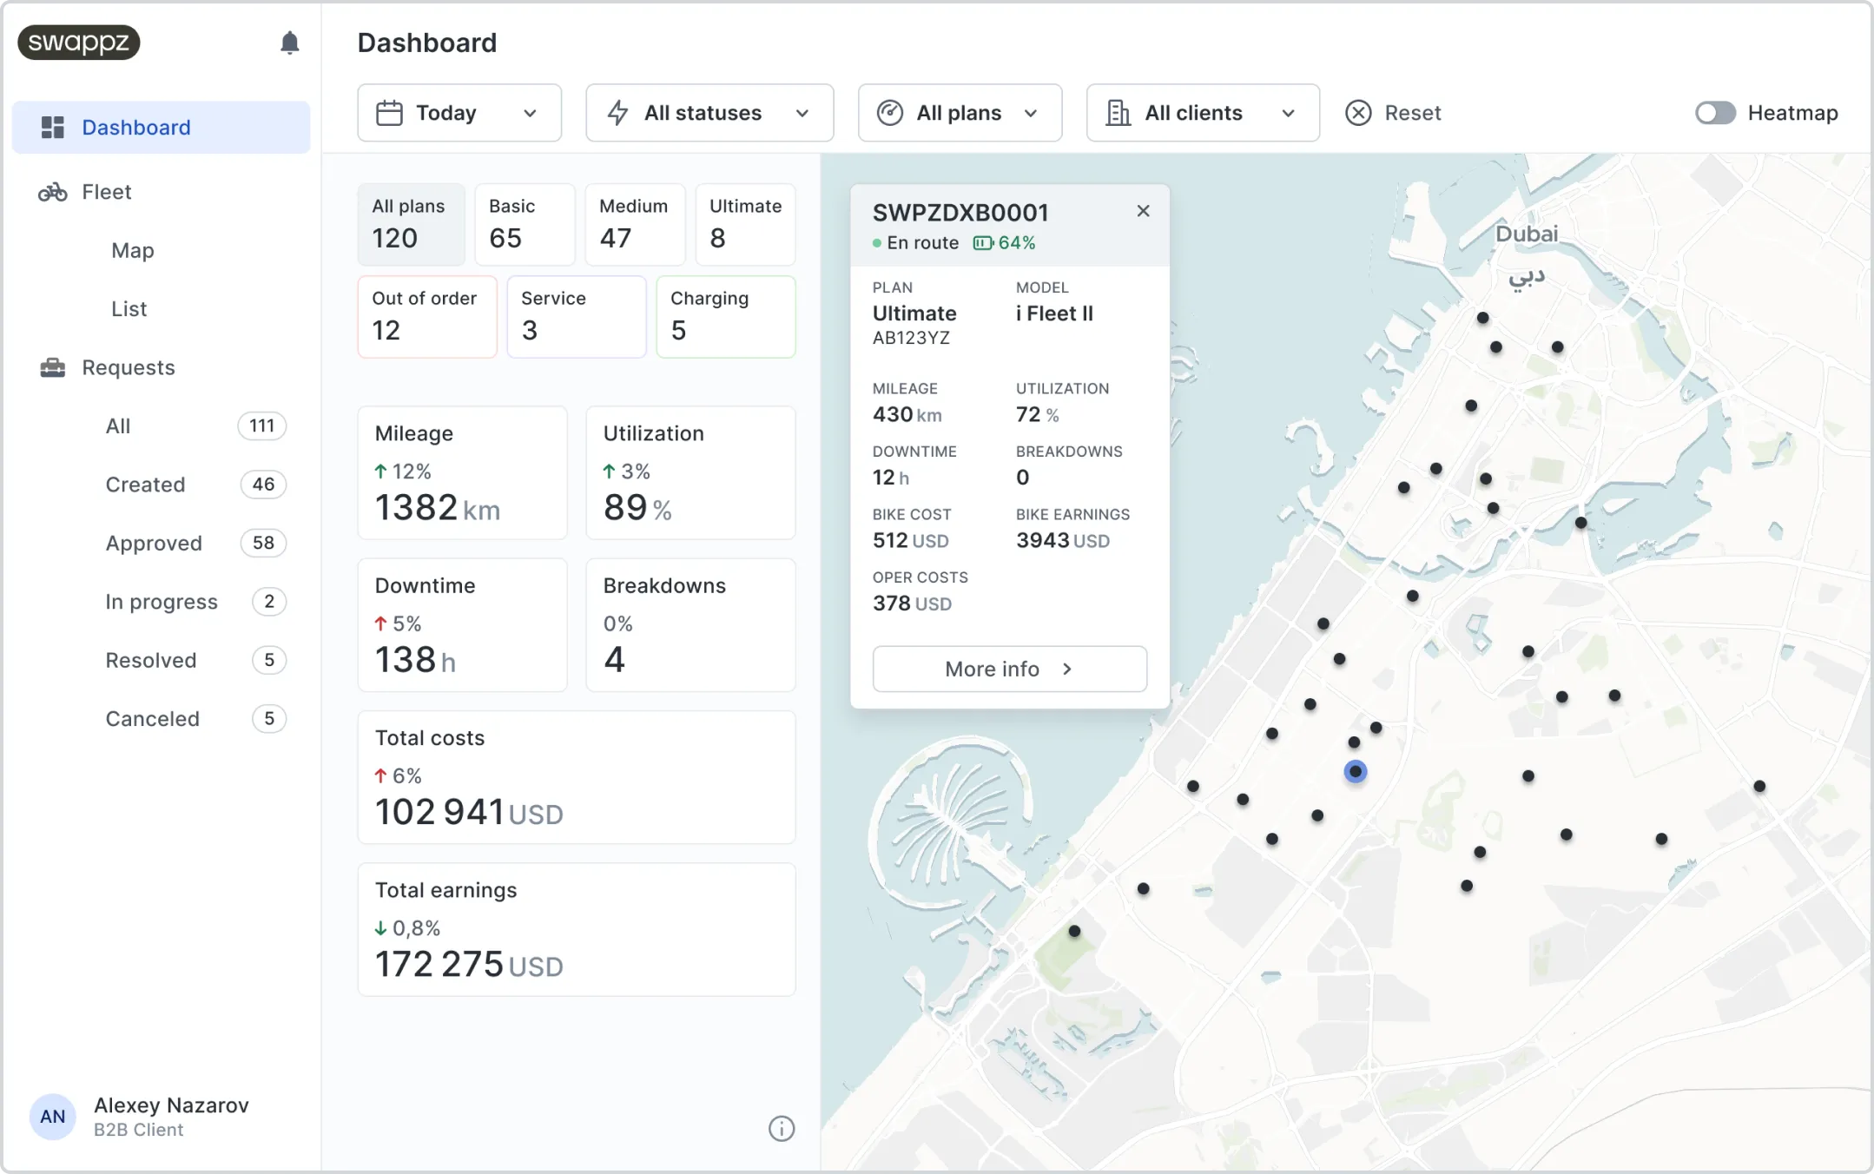1874x1174 pixels.
Task: Close the SWPZDXB0001 bike popup
Action: tap(1143, 211)
